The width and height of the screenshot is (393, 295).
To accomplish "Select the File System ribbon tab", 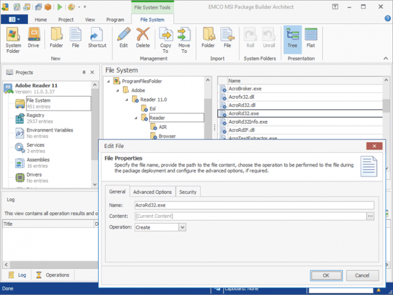I will tap(152, 19).
